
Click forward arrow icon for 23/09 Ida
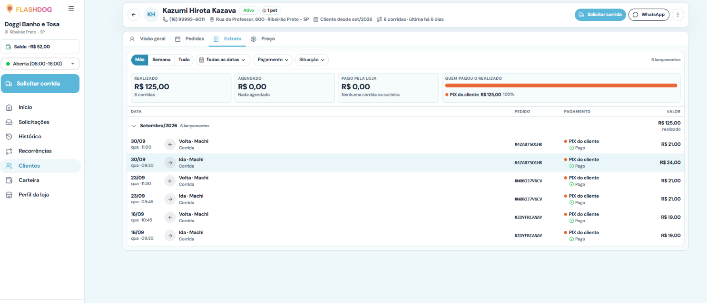(170, 199)
